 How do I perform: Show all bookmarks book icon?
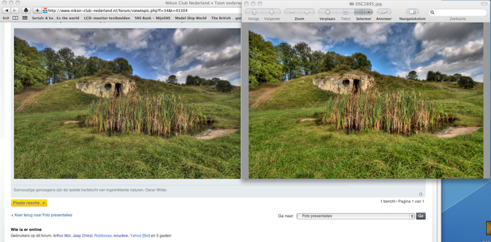[15, 18]
